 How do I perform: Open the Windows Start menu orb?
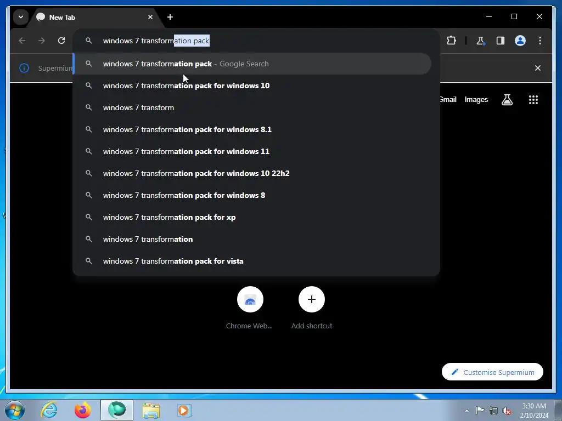(15, 410)
